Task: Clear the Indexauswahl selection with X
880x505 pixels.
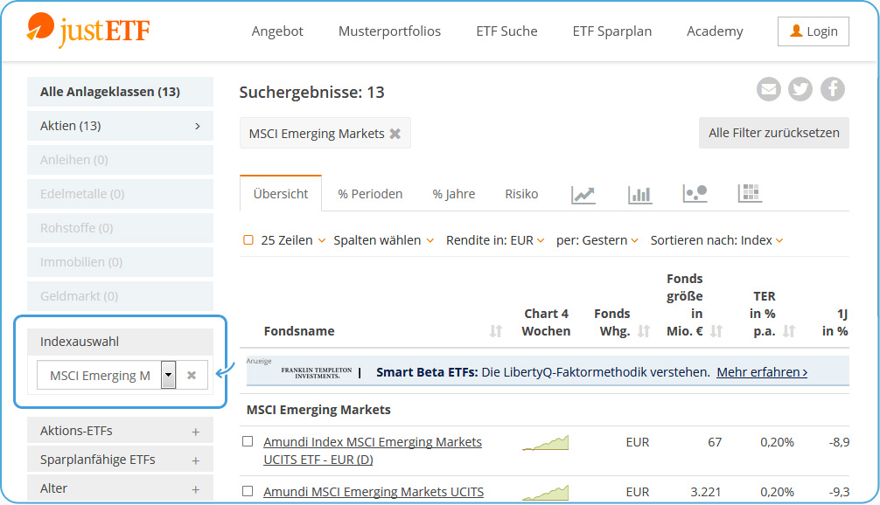Action: coord(192,375)
